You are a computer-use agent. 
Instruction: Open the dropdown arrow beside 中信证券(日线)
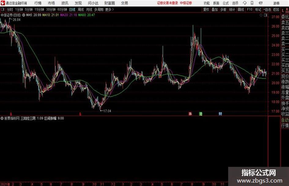click(24, 15)
